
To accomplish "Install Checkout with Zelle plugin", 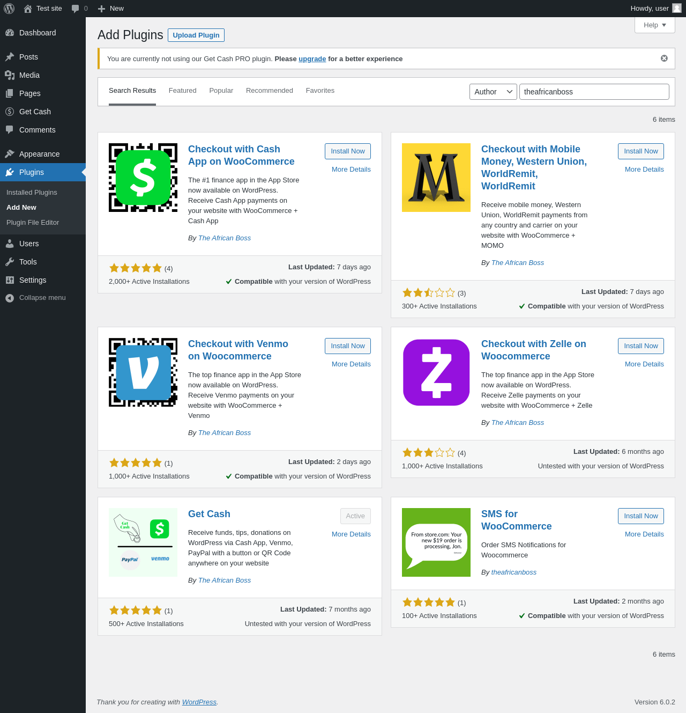I will pyautogui.click(x=641, y=346).
